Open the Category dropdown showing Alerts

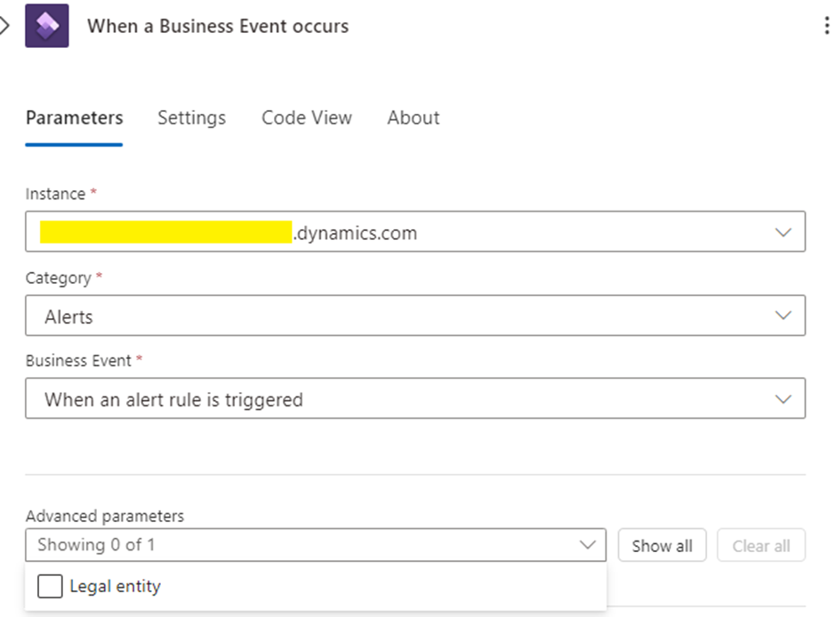tap(415, 316)
